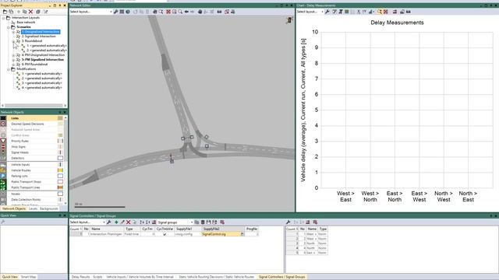
Task: Select the Public Transport Stops icon
Action: (x=3, y=181)
